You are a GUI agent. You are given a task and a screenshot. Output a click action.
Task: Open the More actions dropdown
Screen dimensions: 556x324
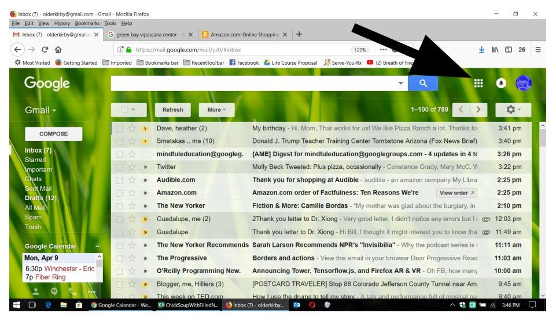point(216,109)
